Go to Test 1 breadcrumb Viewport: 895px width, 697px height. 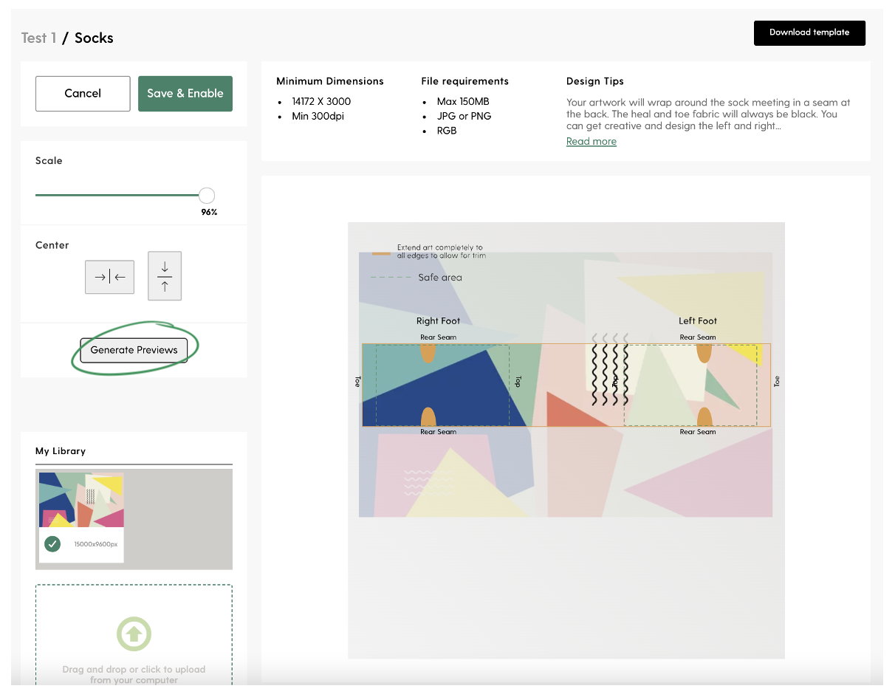[x=39, y=38]
